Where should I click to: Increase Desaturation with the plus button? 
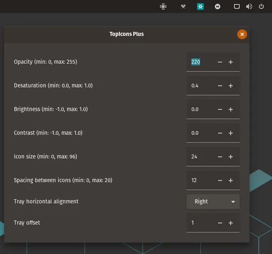point(231,86)
